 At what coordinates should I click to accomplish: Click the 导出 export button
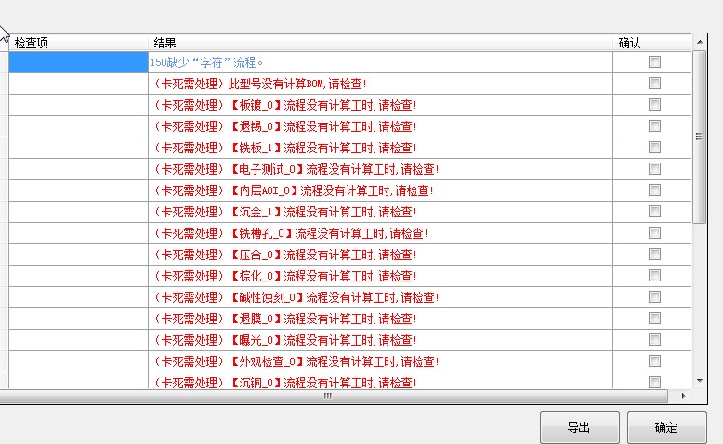[580, 427]
